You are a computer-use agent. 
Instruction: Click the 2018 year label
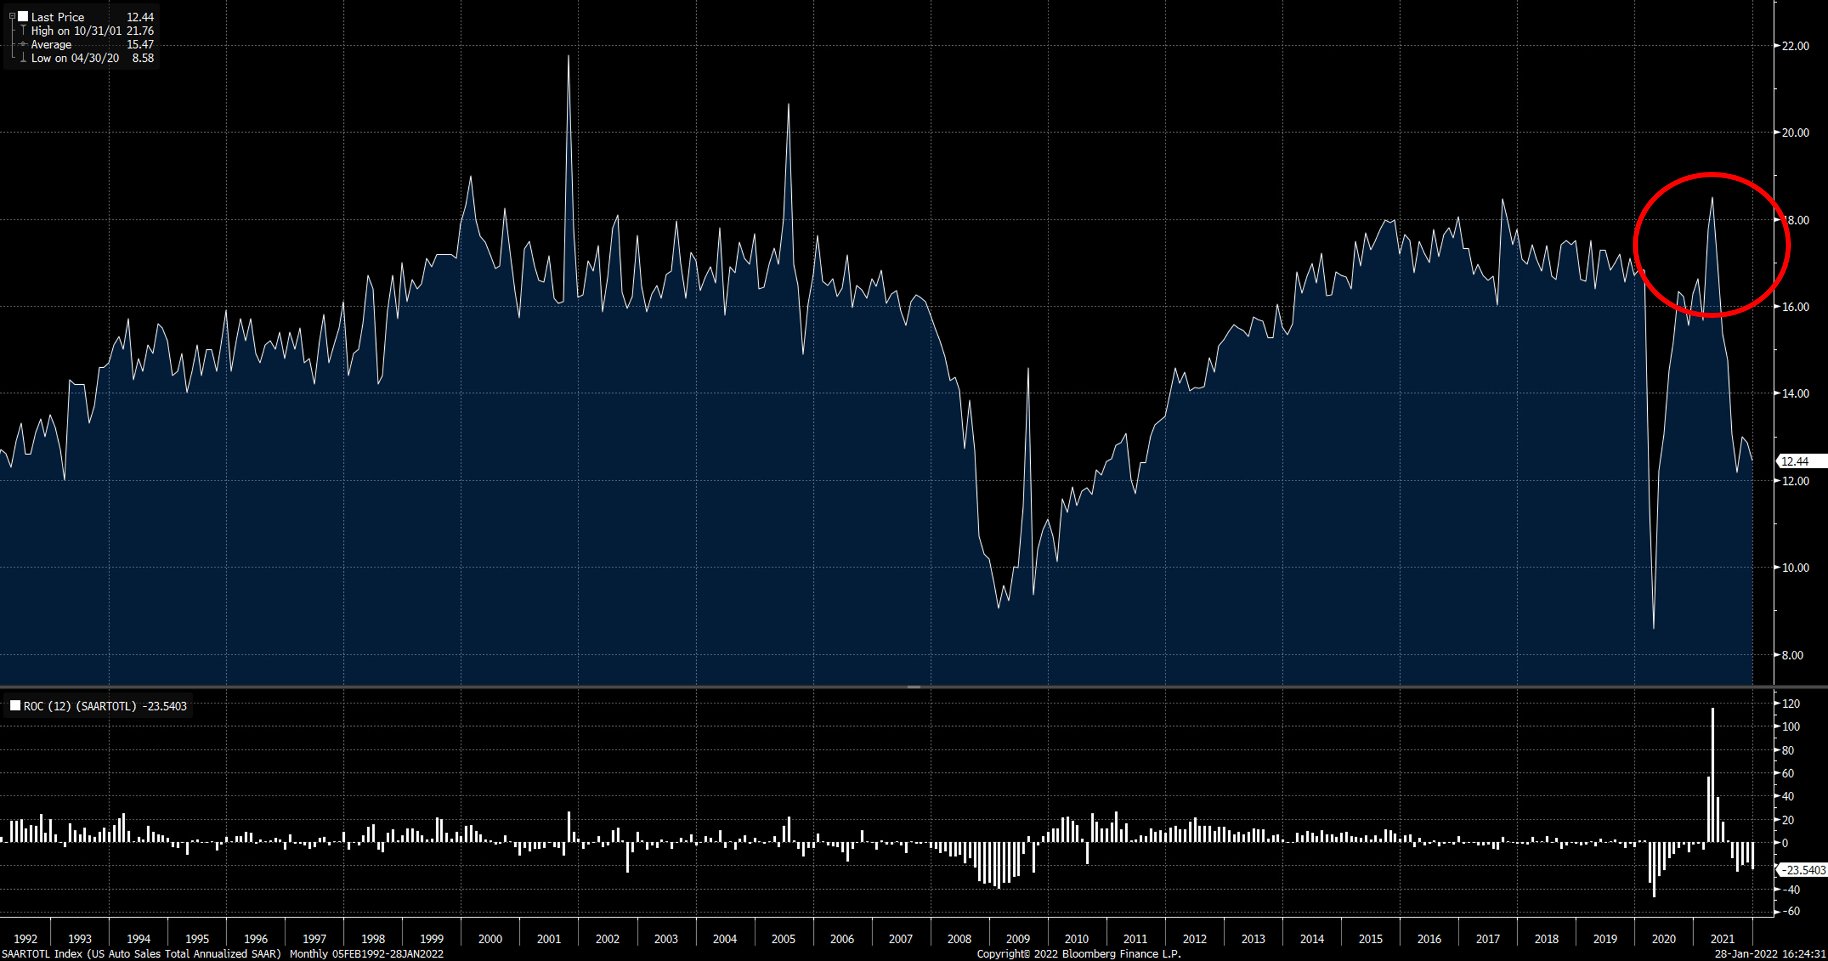point(1546,939)
